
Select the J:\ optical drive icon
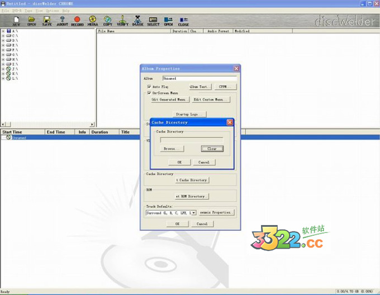tap(9, 69)
